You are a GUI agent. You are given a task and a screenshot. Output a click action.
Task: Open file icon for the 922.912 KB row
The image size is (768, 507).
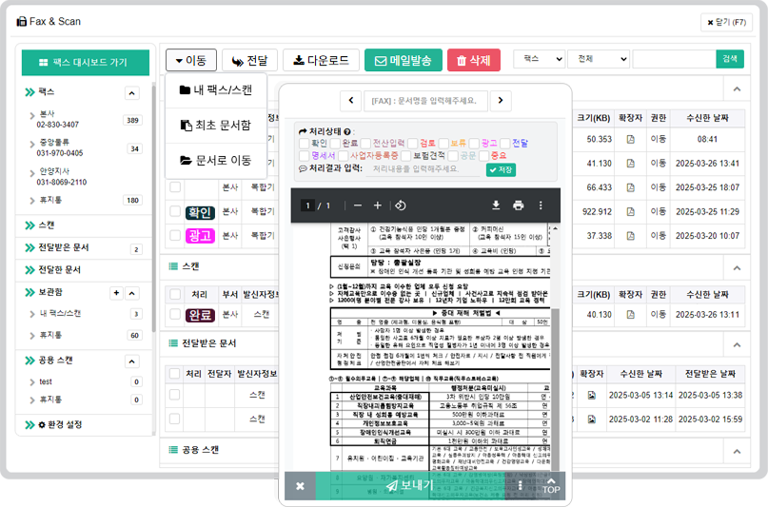[630, 212]
